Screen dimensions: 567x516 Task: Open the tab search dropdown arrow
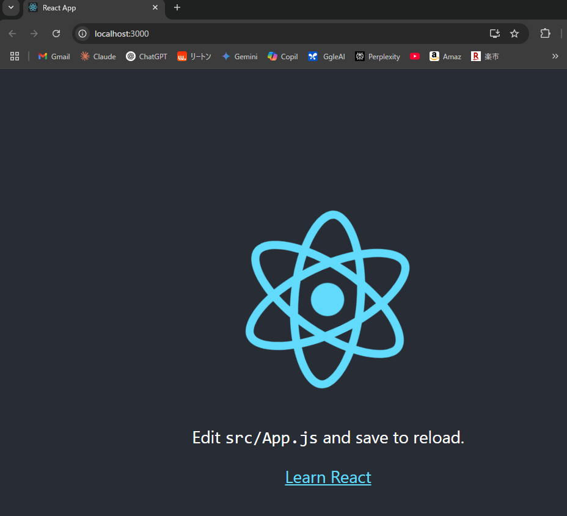coord(11,7)
